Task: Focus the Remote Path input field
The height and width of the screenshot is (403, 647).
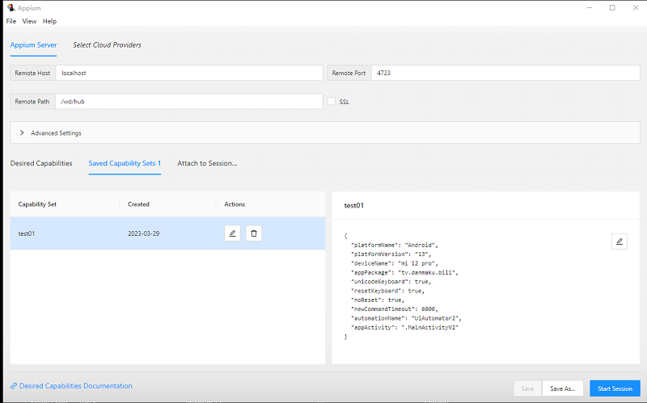Action: (x=189, y=102)
